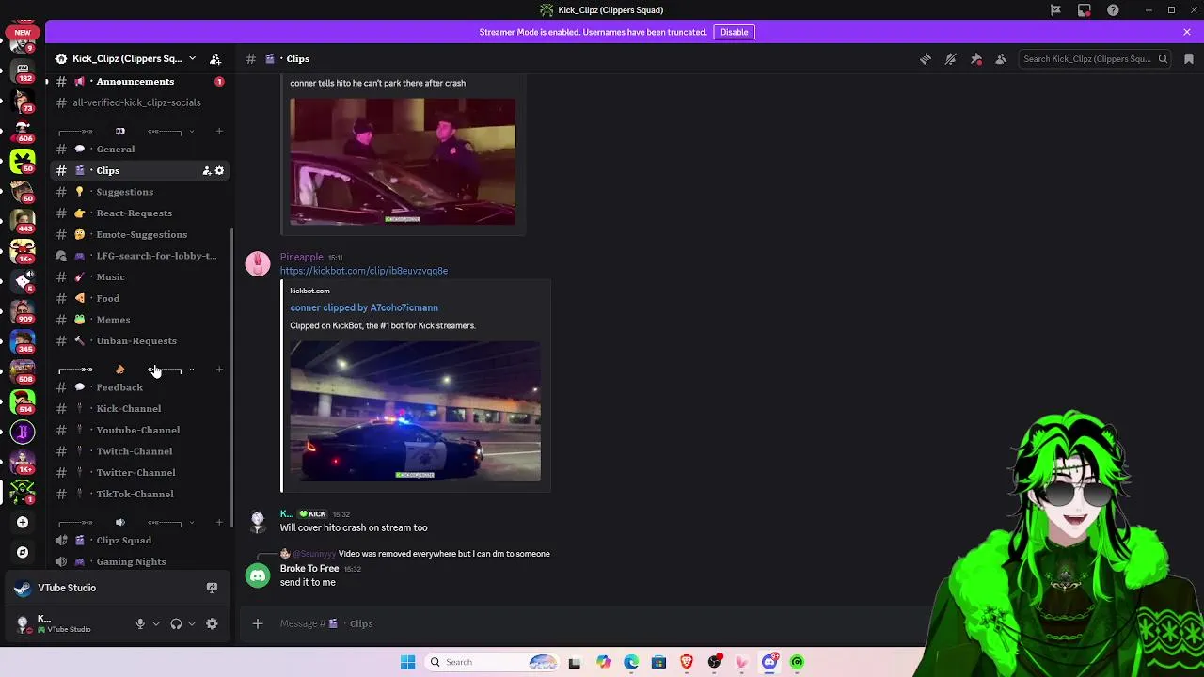Image resolution: width=1204 pixels, height=677 pixels.
Task: Open the General channel
Action: 138,149
